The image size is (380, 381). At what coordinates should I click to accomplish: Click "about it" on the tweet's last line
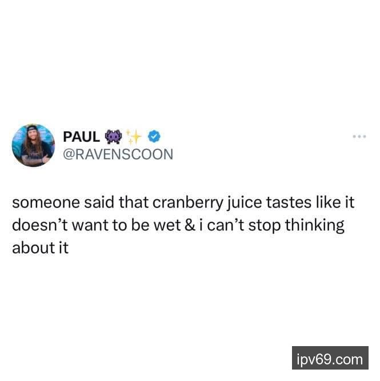(40, 248)
